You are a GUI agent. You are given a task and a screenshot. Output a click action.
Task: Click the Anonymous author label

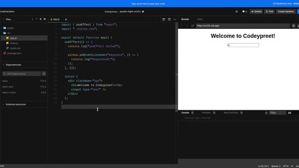(x=111, y=12)
